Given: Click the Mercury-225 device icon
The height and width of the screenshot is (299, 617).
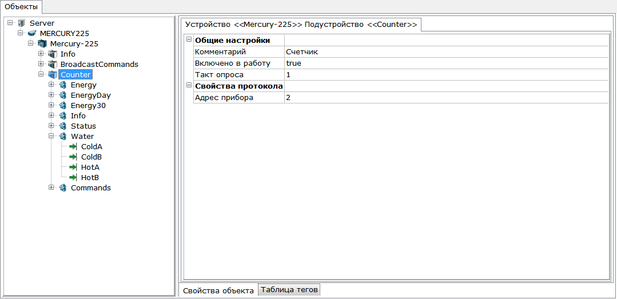Looking at the screenshot, I should point(42,43).
